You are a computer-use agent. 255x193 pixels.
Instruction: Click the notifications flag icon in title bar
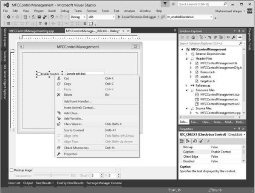[165, 4]
